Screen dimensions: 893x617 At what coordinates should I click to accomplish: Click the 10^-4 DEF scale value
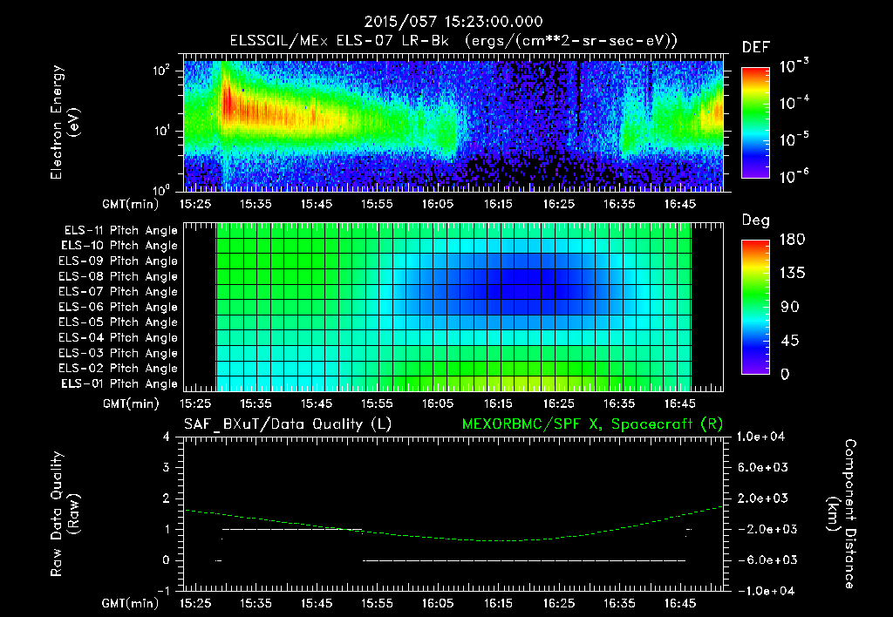[794, 103]
